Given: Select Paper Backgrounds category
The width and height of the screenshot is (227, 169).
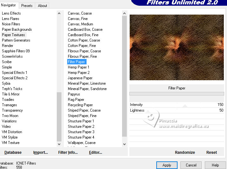Looking at the screenshot, I should [x=17, y=29].
